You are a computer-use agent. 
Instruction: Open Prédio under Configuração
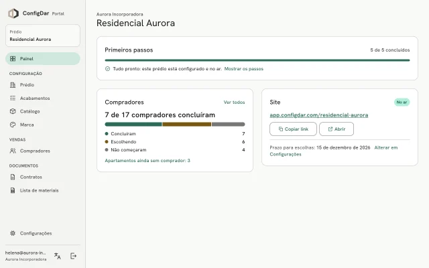click(43, 85)
